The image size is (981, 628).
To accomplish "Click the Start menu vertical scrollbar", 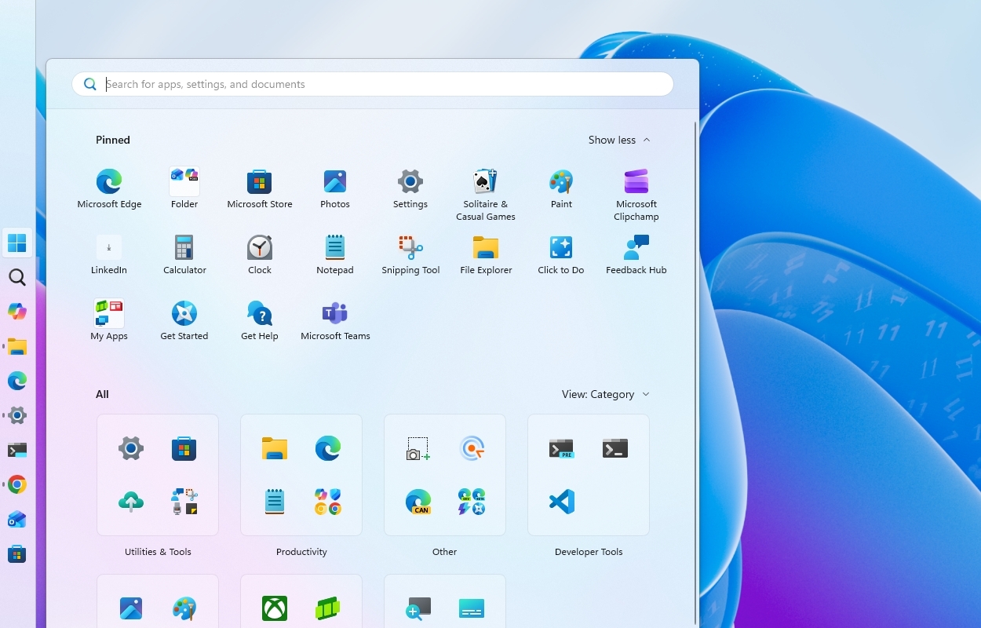I will (695, 373).
